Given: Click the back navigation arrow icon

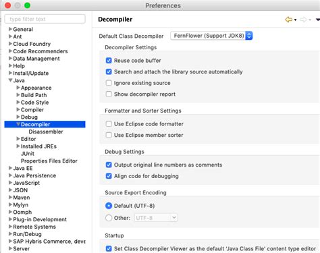Looking at the screenshot, I should [x=288, y=20].
